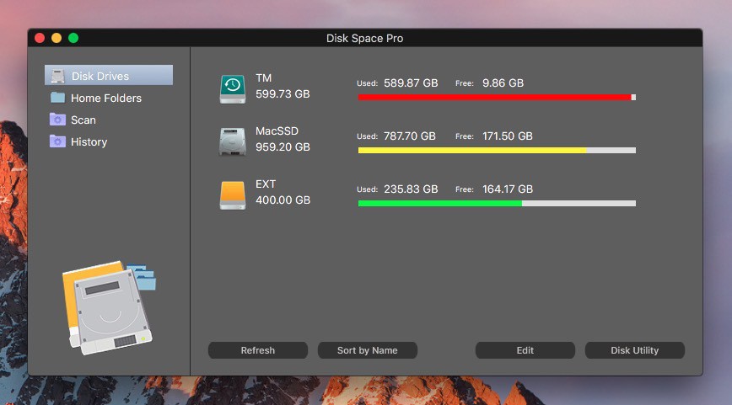Click the TM drive name text

[263, 78]
